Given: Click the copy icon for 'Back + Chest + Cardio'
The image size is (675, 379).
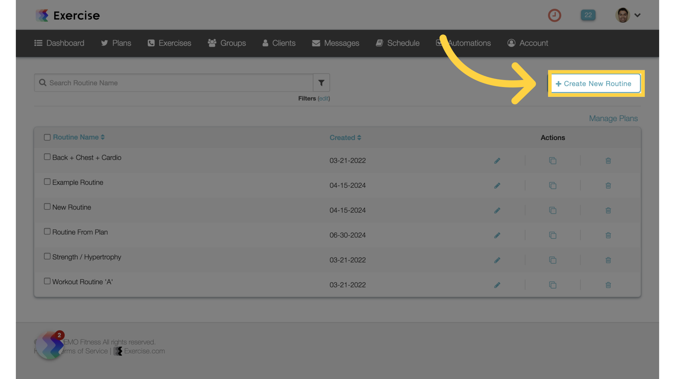Looking at the screenshot, I should coord(552,161).
